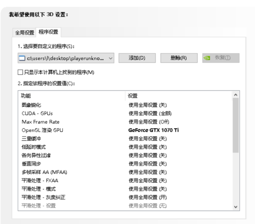Click the 设置 column header
This screenshot has height=224, width=255.
click(x=178, y=96)
